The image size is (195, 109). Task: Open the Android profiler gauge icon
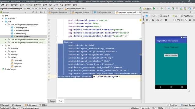tap(169, 8)
